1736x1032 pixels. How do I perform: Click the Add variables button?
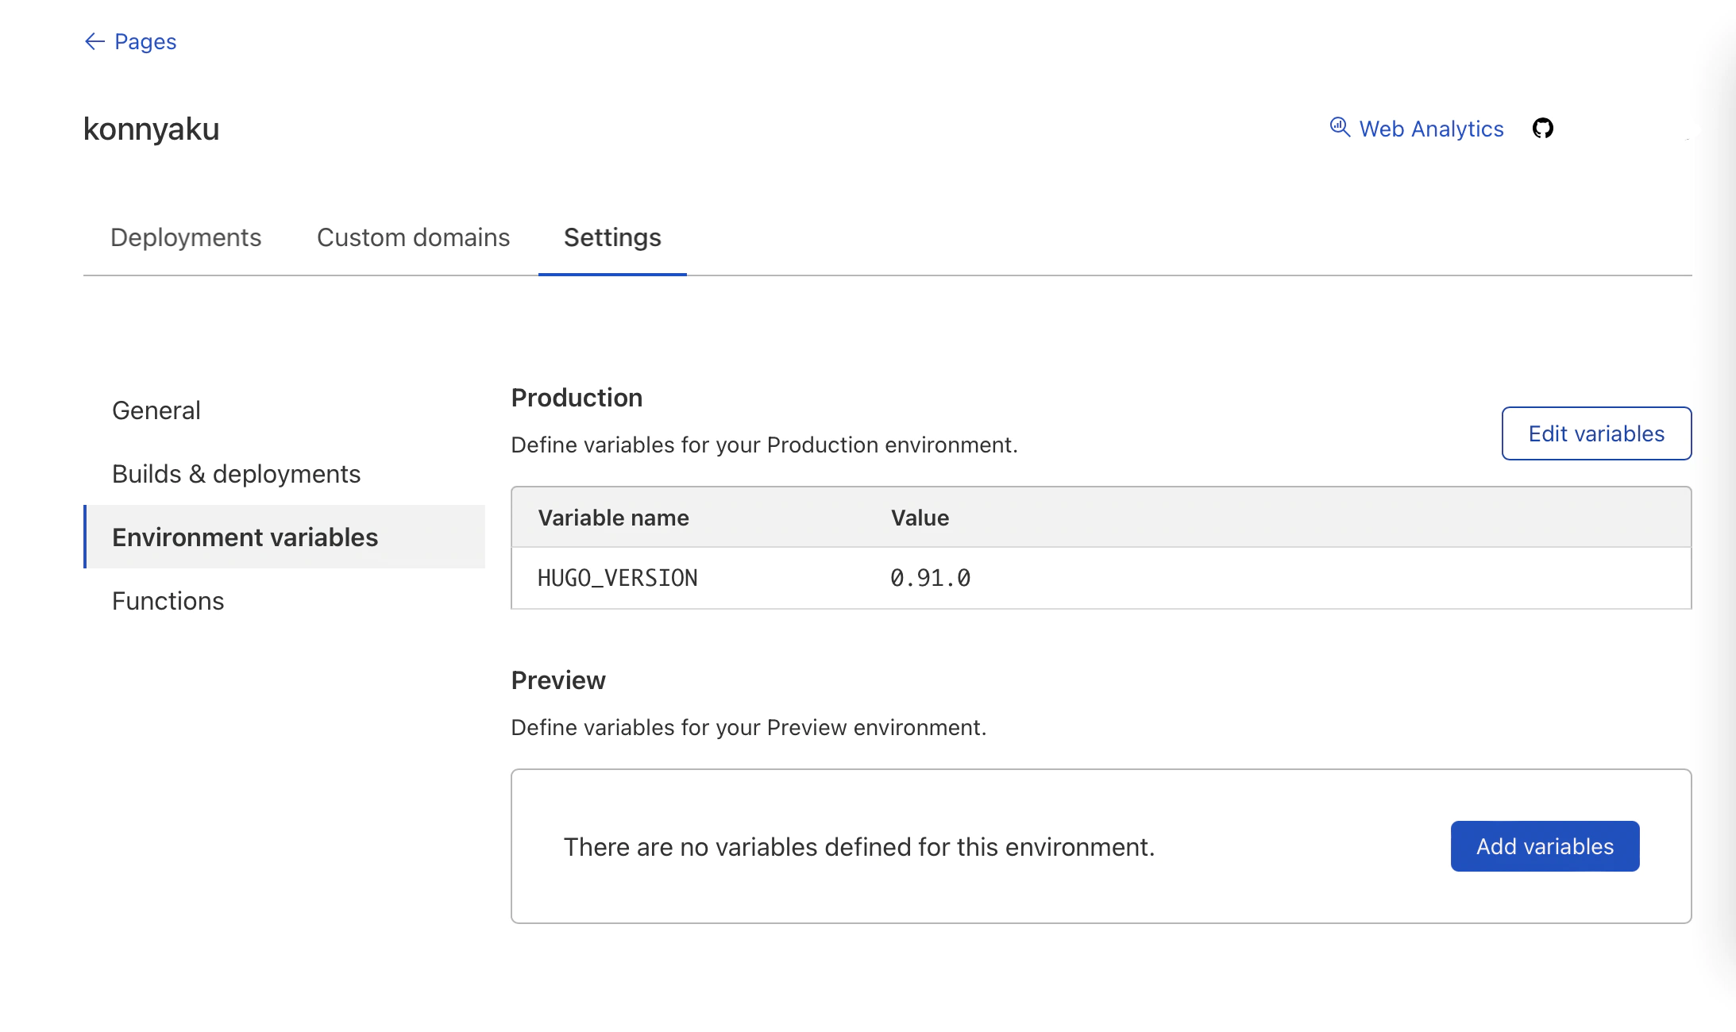(x=1545, y=846)
